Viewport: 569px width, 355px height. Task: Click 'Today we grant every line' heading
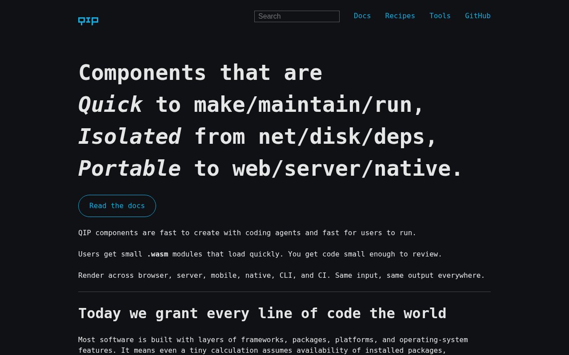pyautogui.click(x=262, y=313)
